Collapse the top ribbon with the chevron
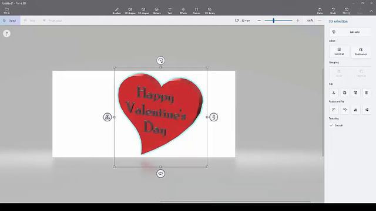376x211 pixels. tap(371, 11)
